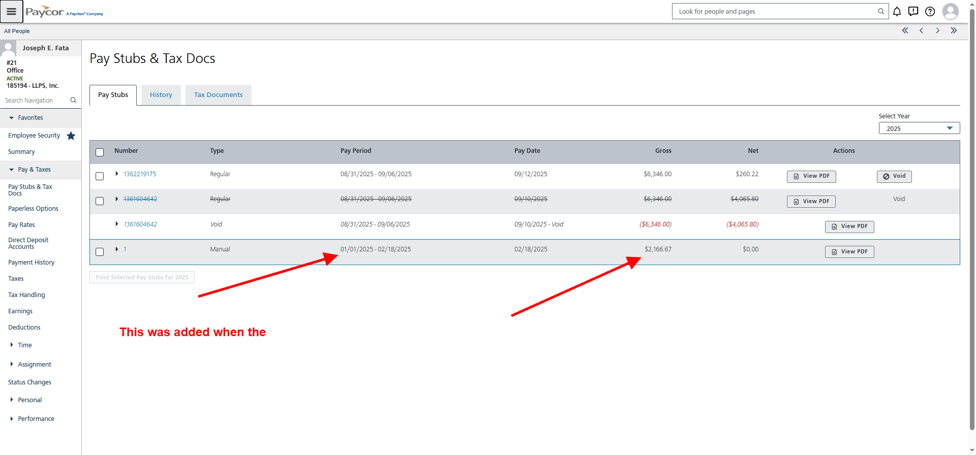The height and width of the screenshot is (455, 976).
Task: Toggle the select-all checkbox in table header
Action: click(100, 152)
